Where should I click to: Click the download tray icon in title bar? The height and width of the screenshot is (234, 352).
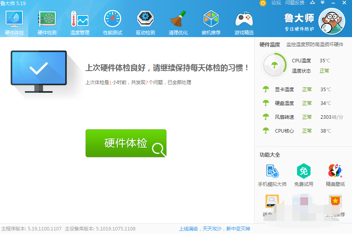click(313, 3)
